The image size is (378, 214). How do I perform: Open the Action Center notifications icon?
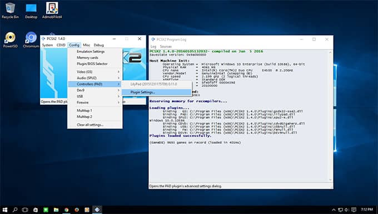tap(354, 210)
